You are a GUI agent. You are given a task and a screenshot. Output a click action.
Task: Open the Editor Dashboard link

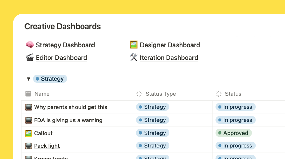tap(62, 58)
